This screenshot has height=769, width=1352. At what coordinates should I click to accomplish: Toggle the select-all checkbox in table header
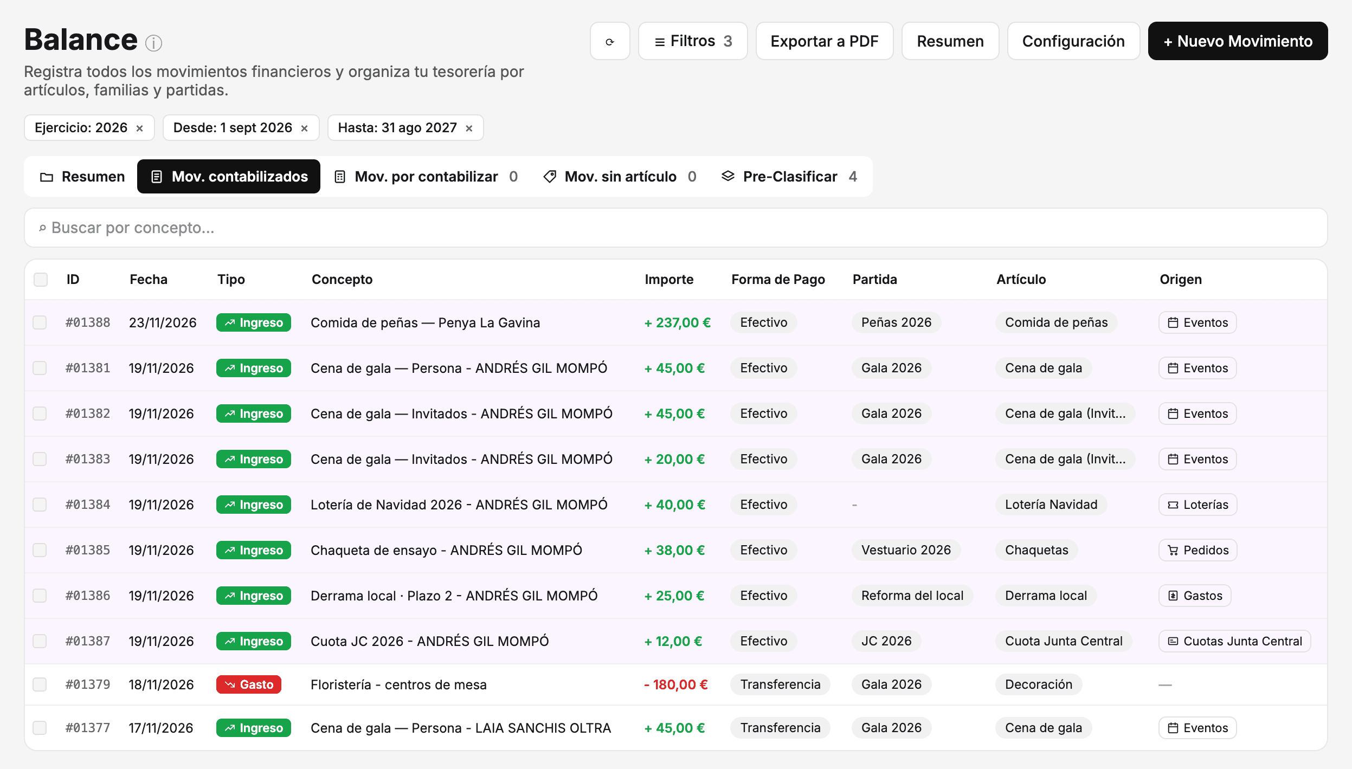pos(41,280)
